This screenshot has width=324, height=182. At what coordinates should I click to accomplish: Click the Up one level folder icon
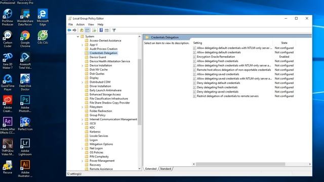(x=82, y=30)
